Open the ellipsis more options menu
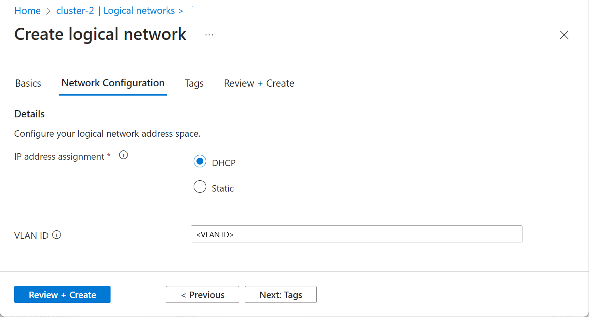Screen dimensions: 589x317 click(x=209, y=35)
